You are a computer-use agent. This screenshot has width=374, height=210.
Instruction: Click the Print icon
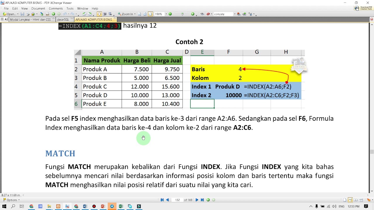(x=27, y=14)
